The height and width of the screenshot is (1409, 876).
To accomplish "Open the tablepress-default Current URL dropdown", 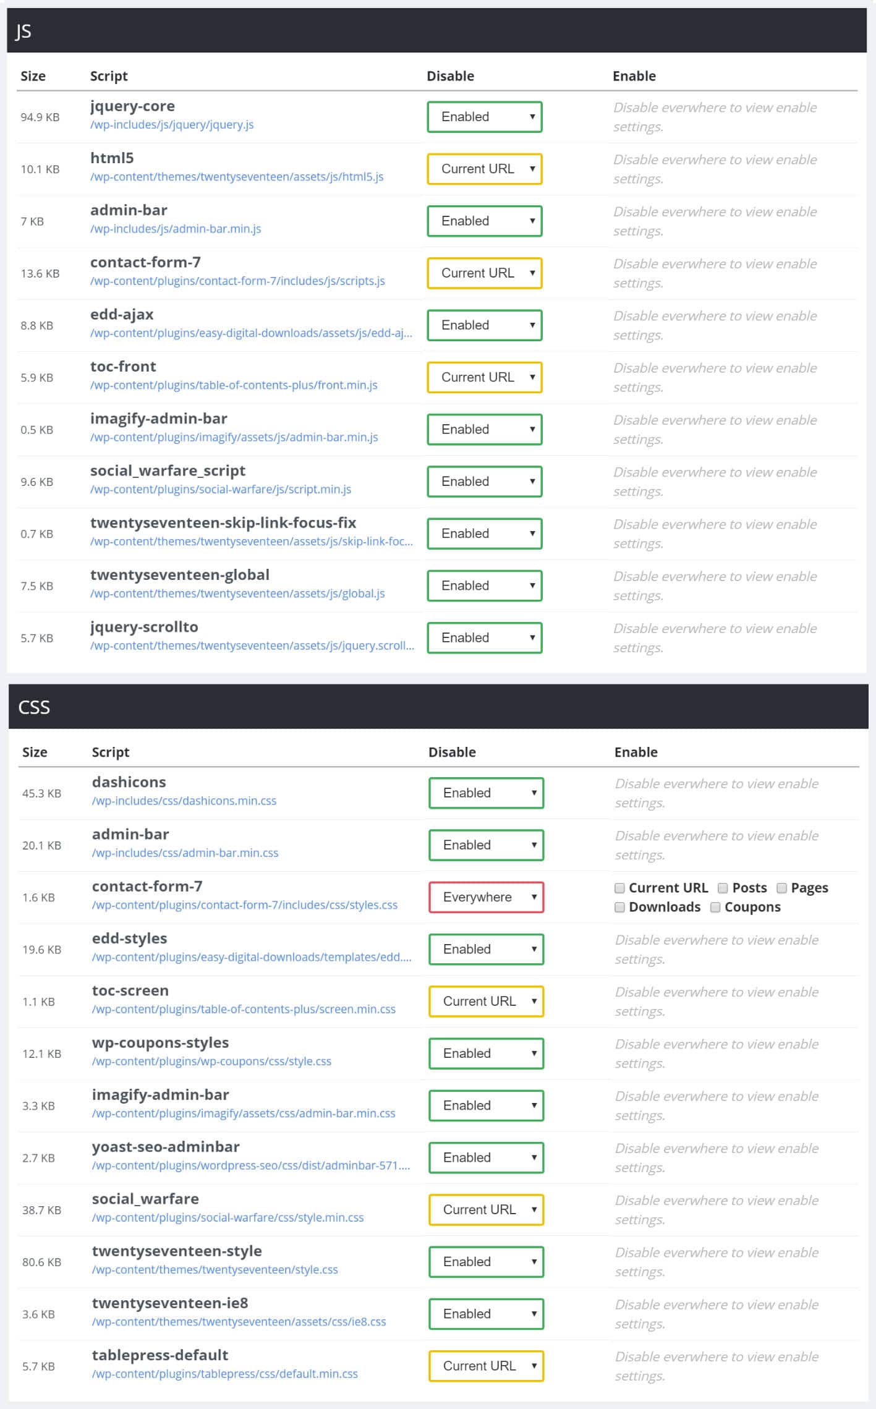I will point(486,1366).
